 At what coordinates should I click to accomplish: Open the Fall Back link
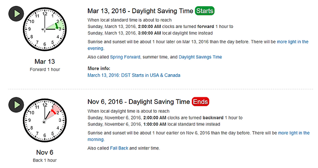pos(119,148)
